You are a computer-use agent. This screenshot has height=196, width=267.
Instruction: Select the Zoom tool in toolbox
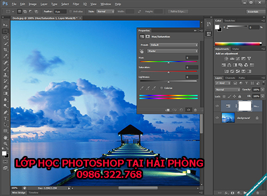click(5, 144)
